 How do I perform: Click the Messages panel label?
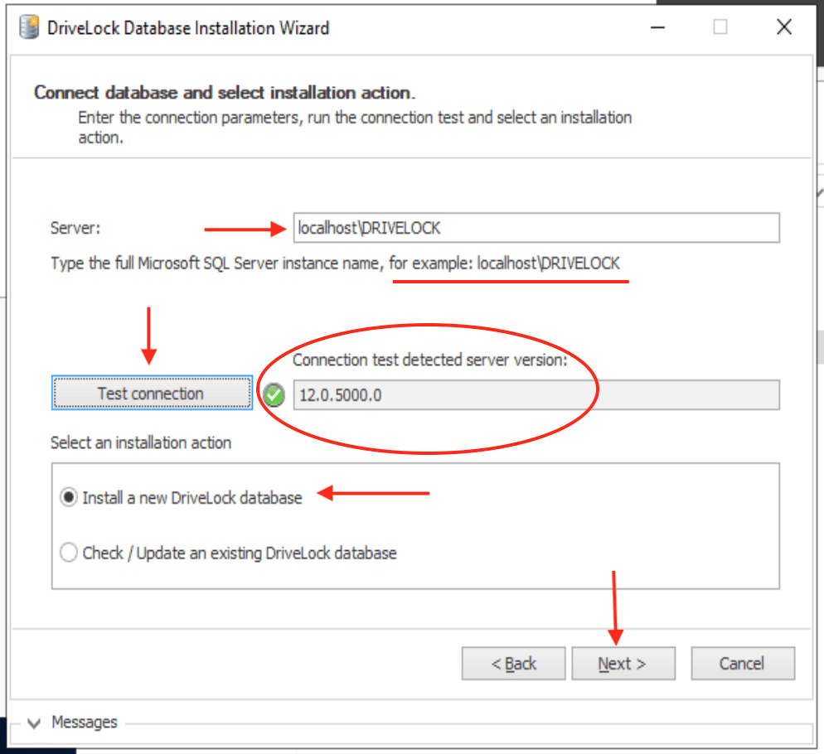click(85, 723)
